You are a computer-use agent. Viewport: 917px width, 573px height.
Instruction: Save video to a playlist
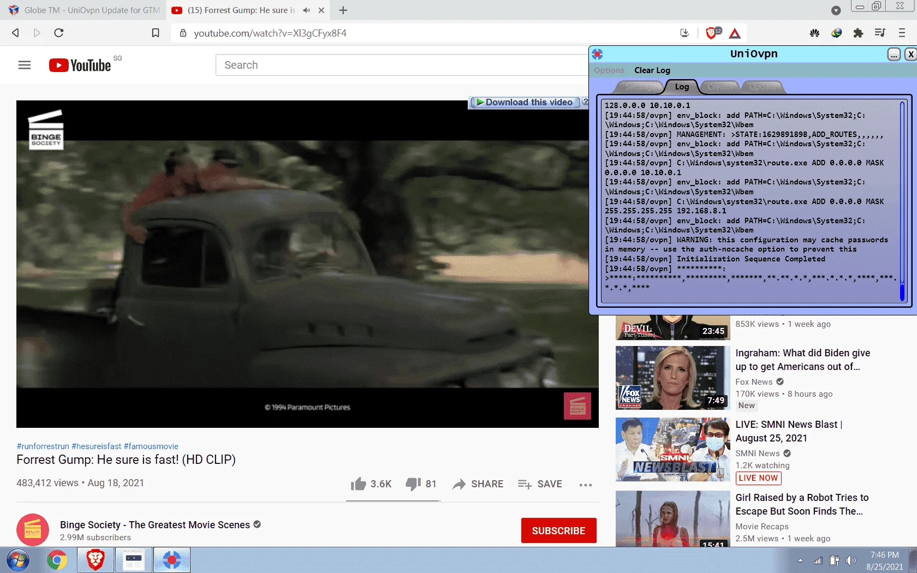540,484
